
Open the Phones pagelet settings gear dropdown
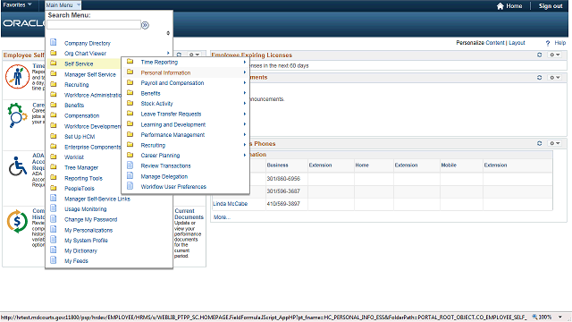pyautogui.click(x=555, y=143)
